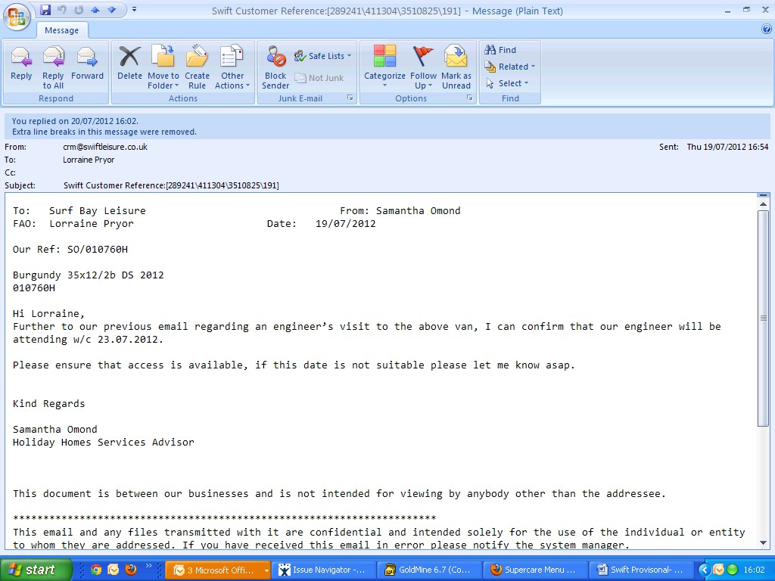
Task: Open '3 Microsoft Office' taskbar group
Action: [218, 570]
